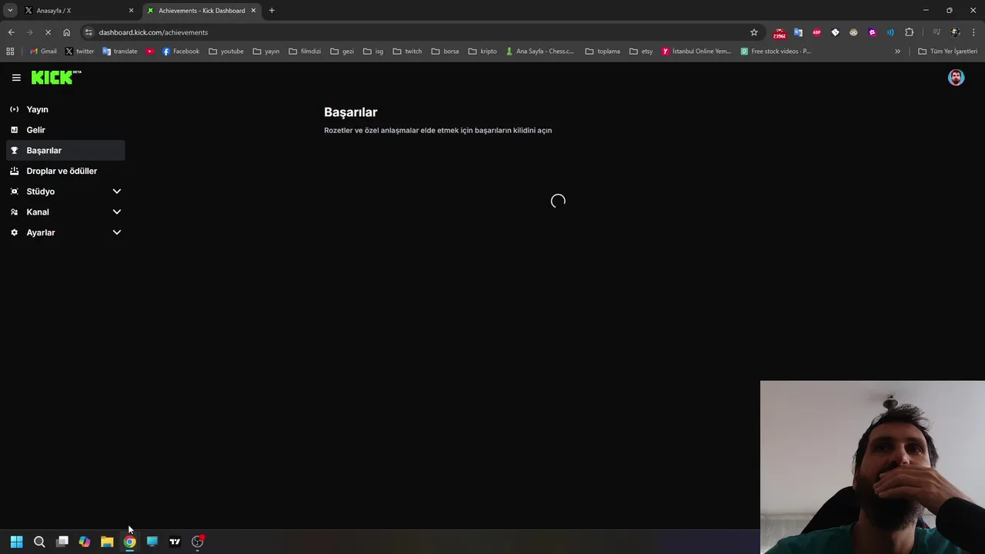The image size is (985, 554).
Task: Open the toplama bookmarks folder
Action: [x=603, y=52]
